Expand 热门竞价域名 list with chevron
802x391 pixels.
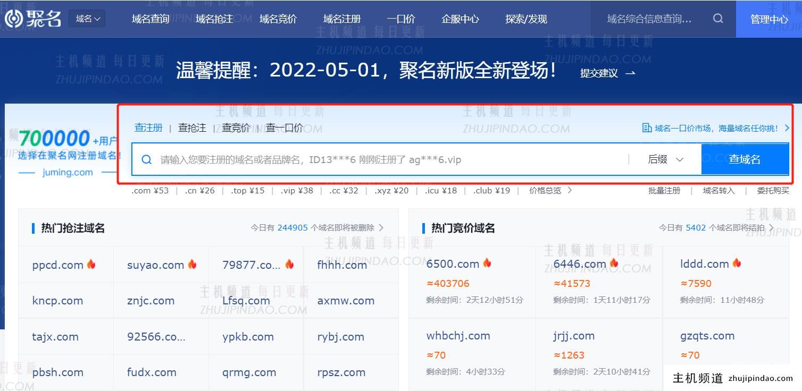coord(771,227)
